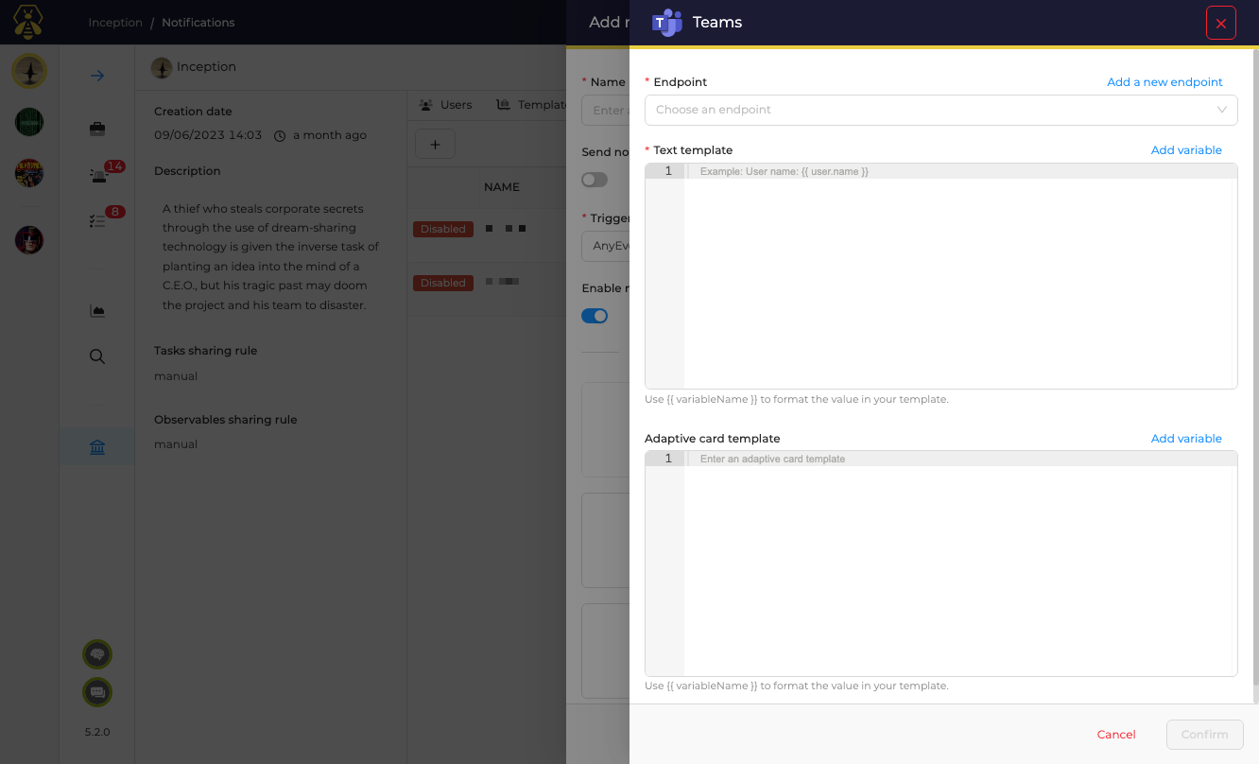Select the Inception organization avatar
Image resolution: width=1259 pixels, height=764 pixels.
(29, 70)
